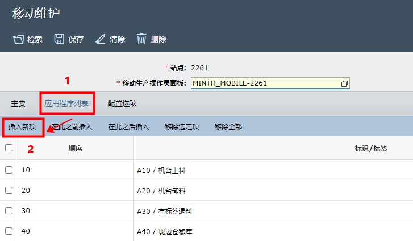
Task: Open the browse icon in panel field
Action: coord(344,83)
